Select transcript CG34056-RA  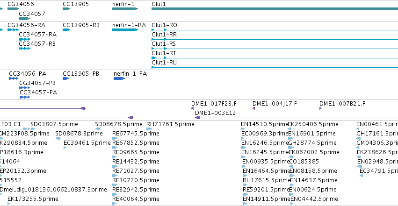pos(26,25)
